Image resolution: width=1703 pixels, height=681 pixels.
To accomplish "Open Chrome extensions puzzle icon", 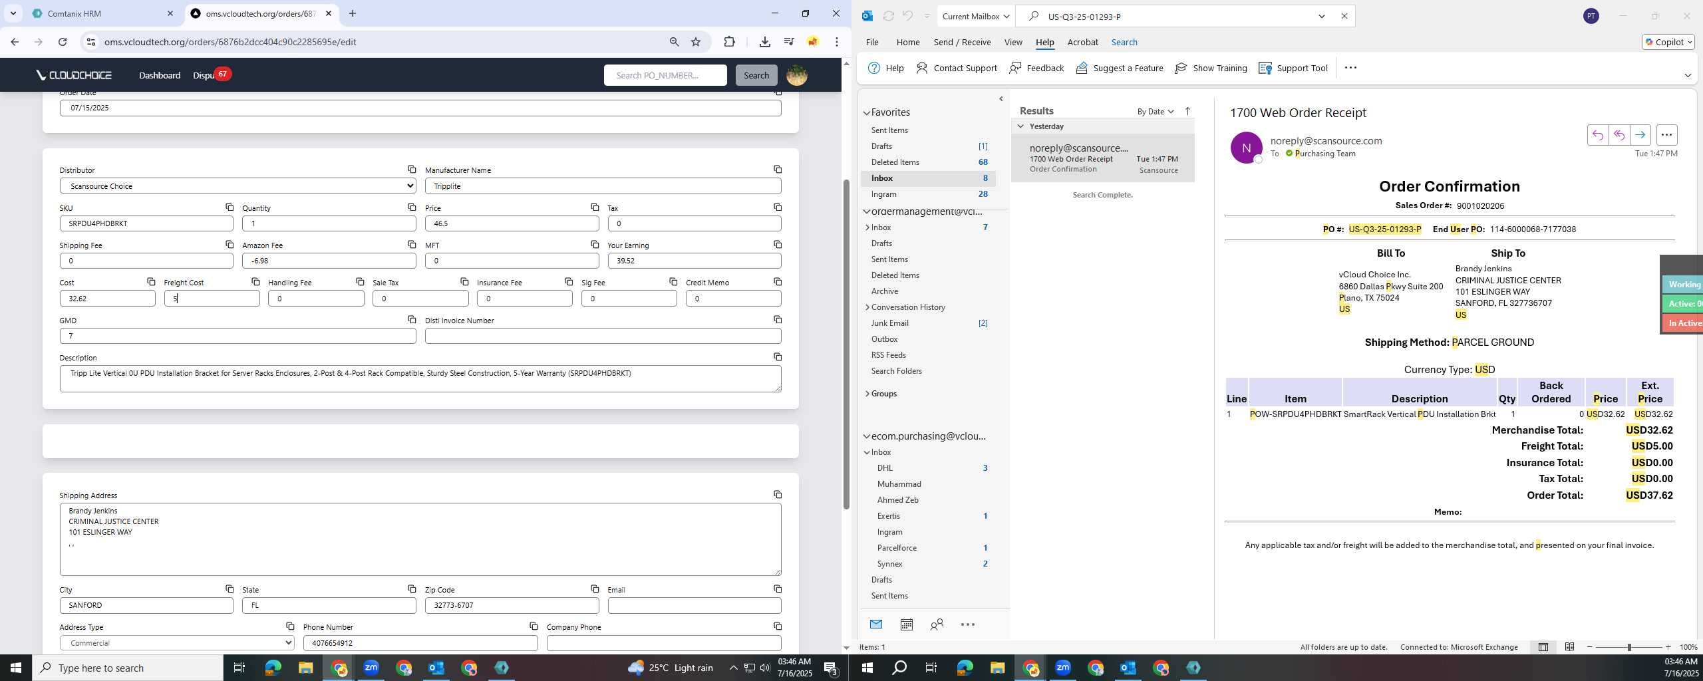I will tap(729, 42).
